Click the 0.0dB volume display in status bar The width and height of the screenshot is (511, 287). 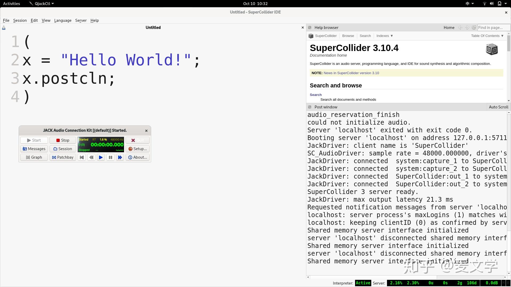491,283
